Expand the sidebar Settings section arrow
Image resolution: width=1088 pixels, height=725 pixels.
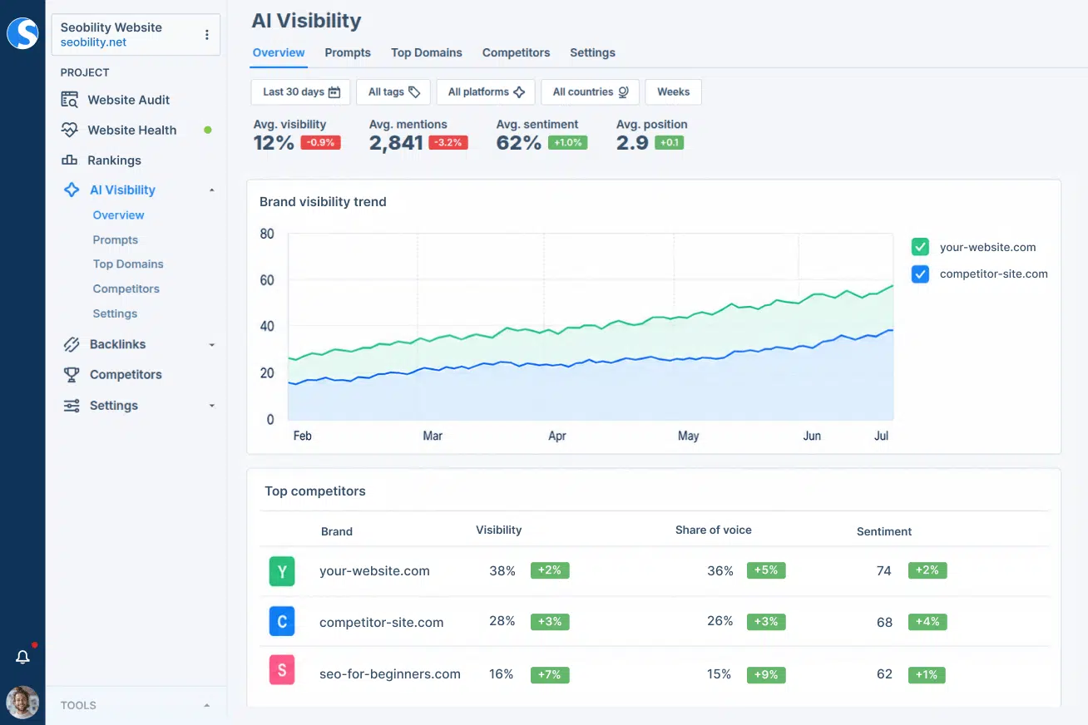pos(211,406)
